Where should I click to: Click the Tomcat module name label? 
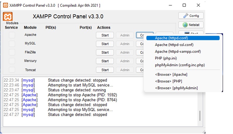point(30,70)
